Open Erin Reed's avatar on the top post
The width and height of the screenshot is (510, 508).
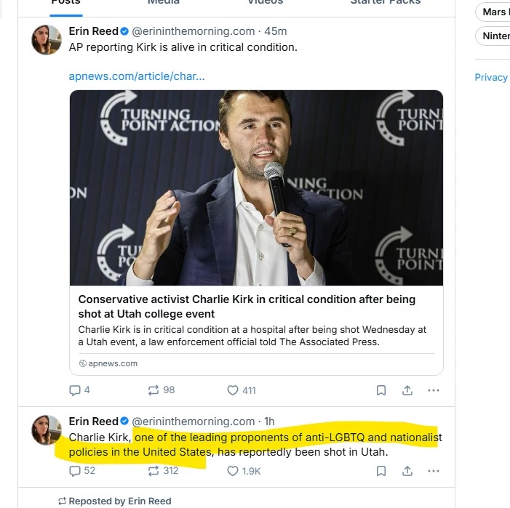(x=47, y=40)
